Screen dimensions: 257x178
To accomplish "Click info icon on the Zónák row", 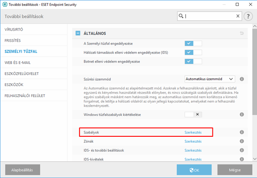I will point(242,141).
